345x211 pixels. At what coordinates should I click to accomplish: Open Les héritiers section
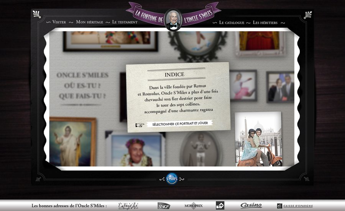265,23
